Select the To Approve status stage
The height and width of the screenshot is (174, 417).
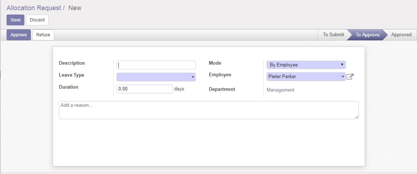point(368,35)
